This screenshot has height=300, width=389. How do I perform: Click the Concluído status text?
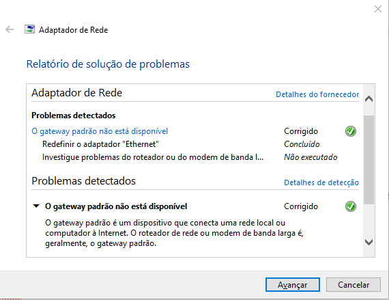pos(302,144)
